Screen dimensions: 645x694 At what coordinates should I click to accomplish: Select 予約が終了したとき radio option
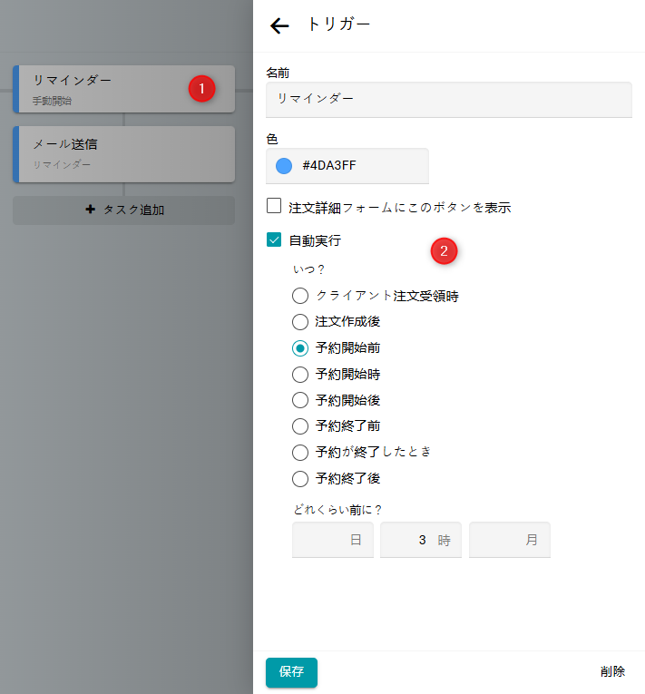(x=300, y=453)
